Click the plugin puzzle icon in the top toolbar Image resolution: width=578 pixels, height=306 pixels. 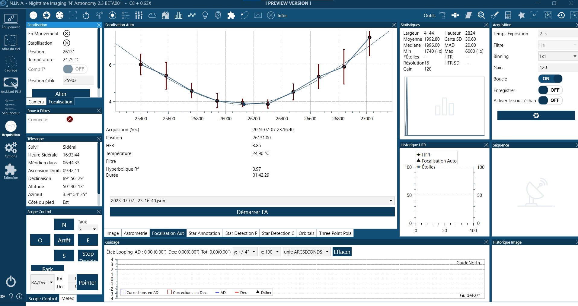231,15
